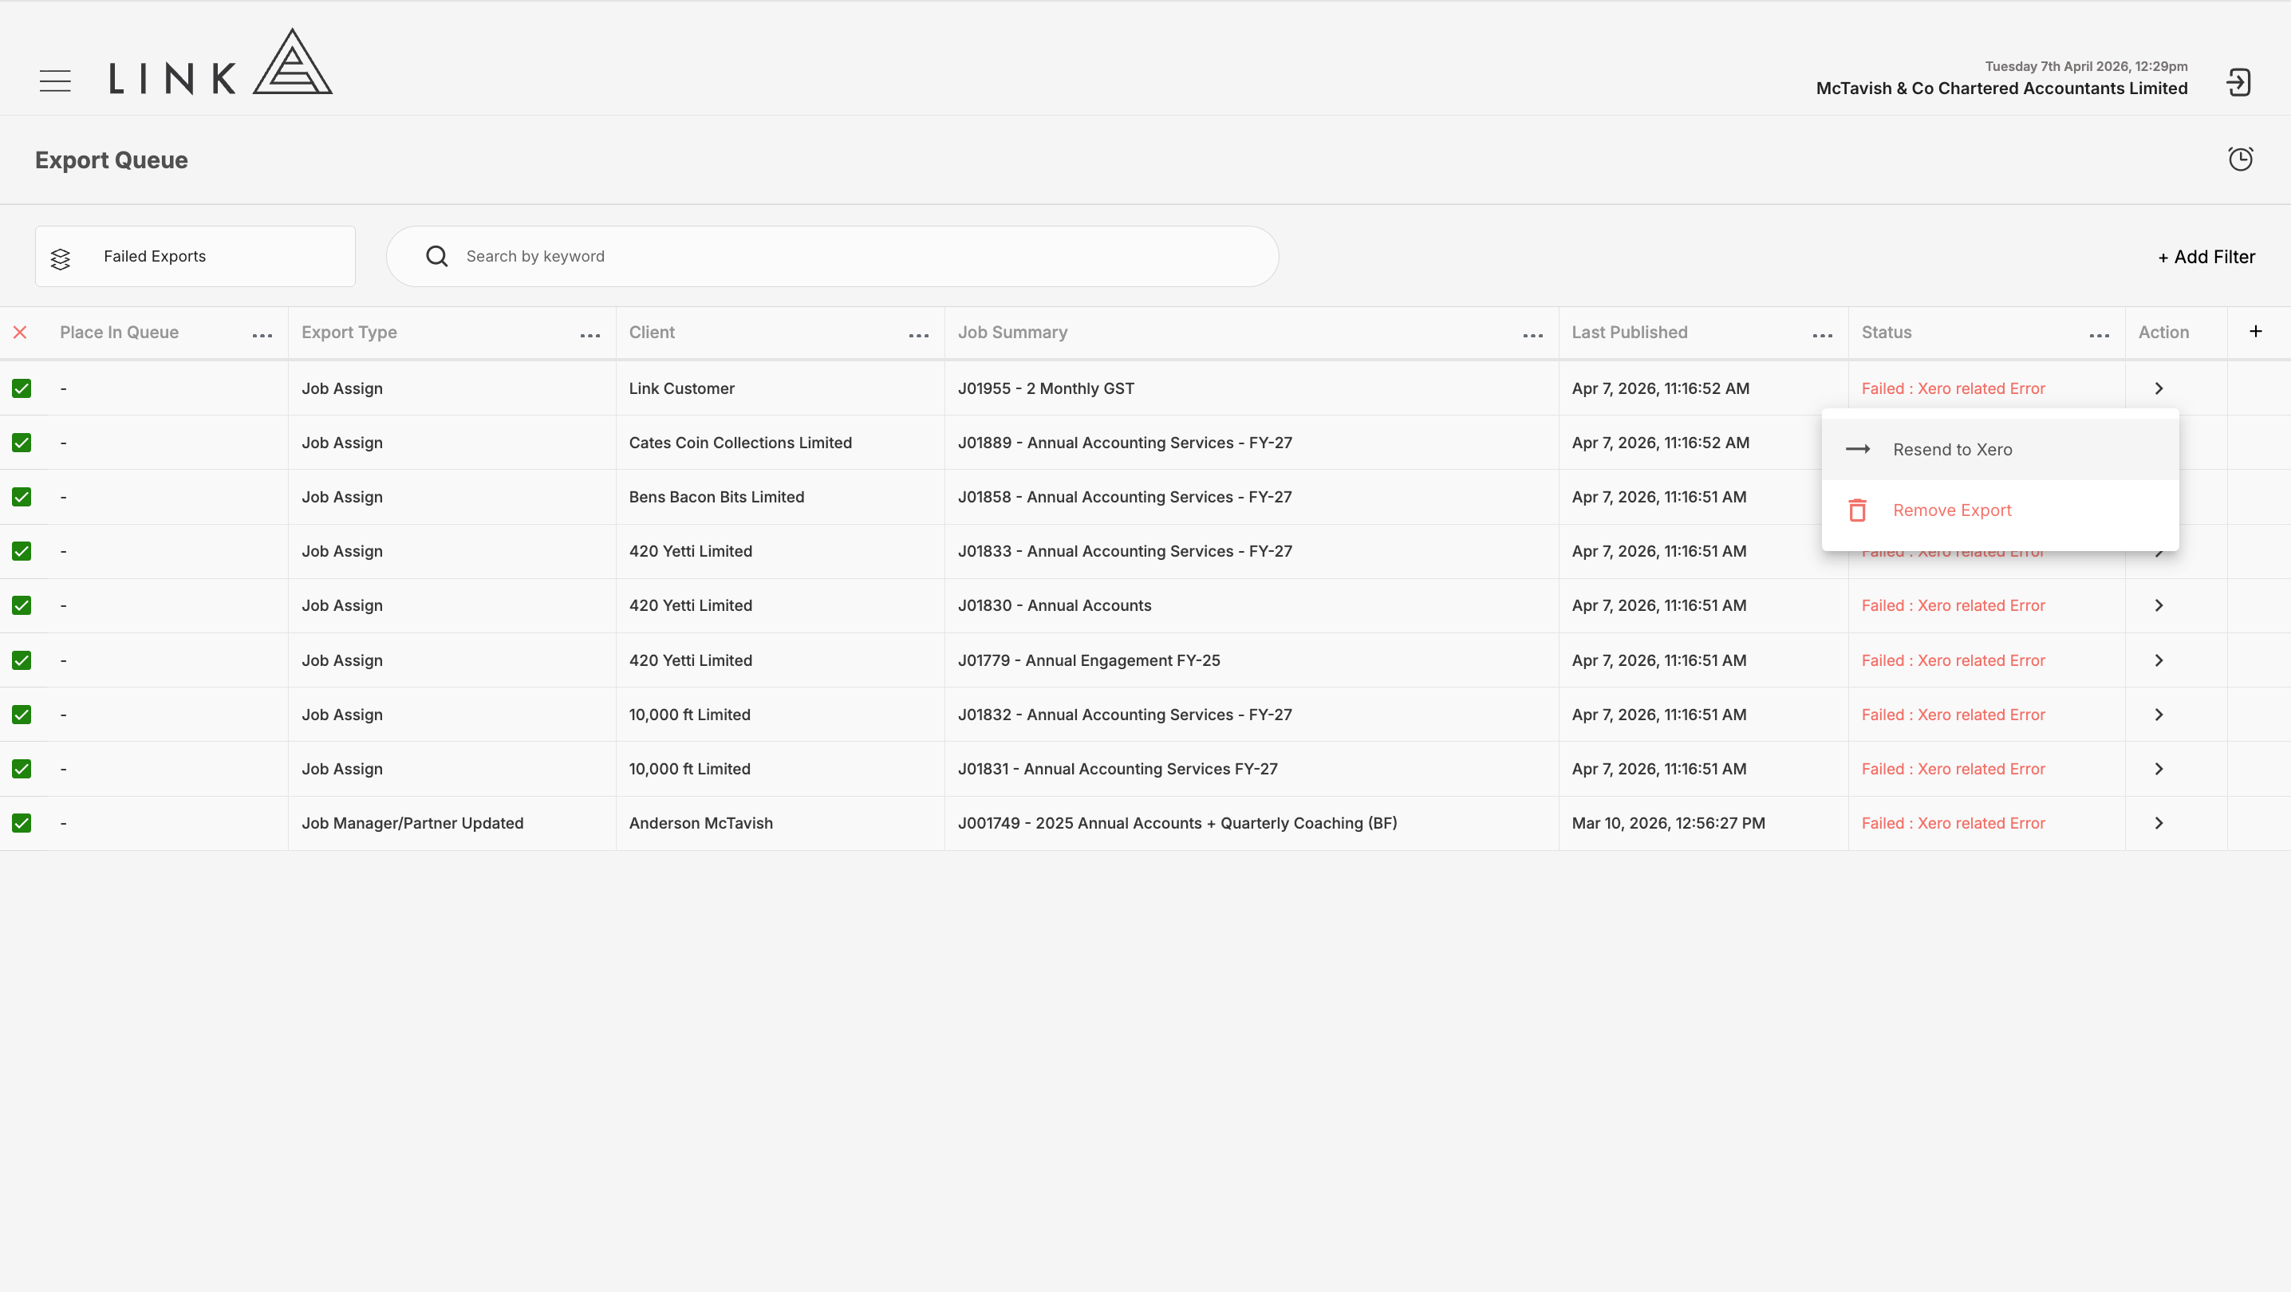Expand actions for J01832 row
Image resolution: width=2291 pixels, height=1292 pixels.
pos(2159,715)
